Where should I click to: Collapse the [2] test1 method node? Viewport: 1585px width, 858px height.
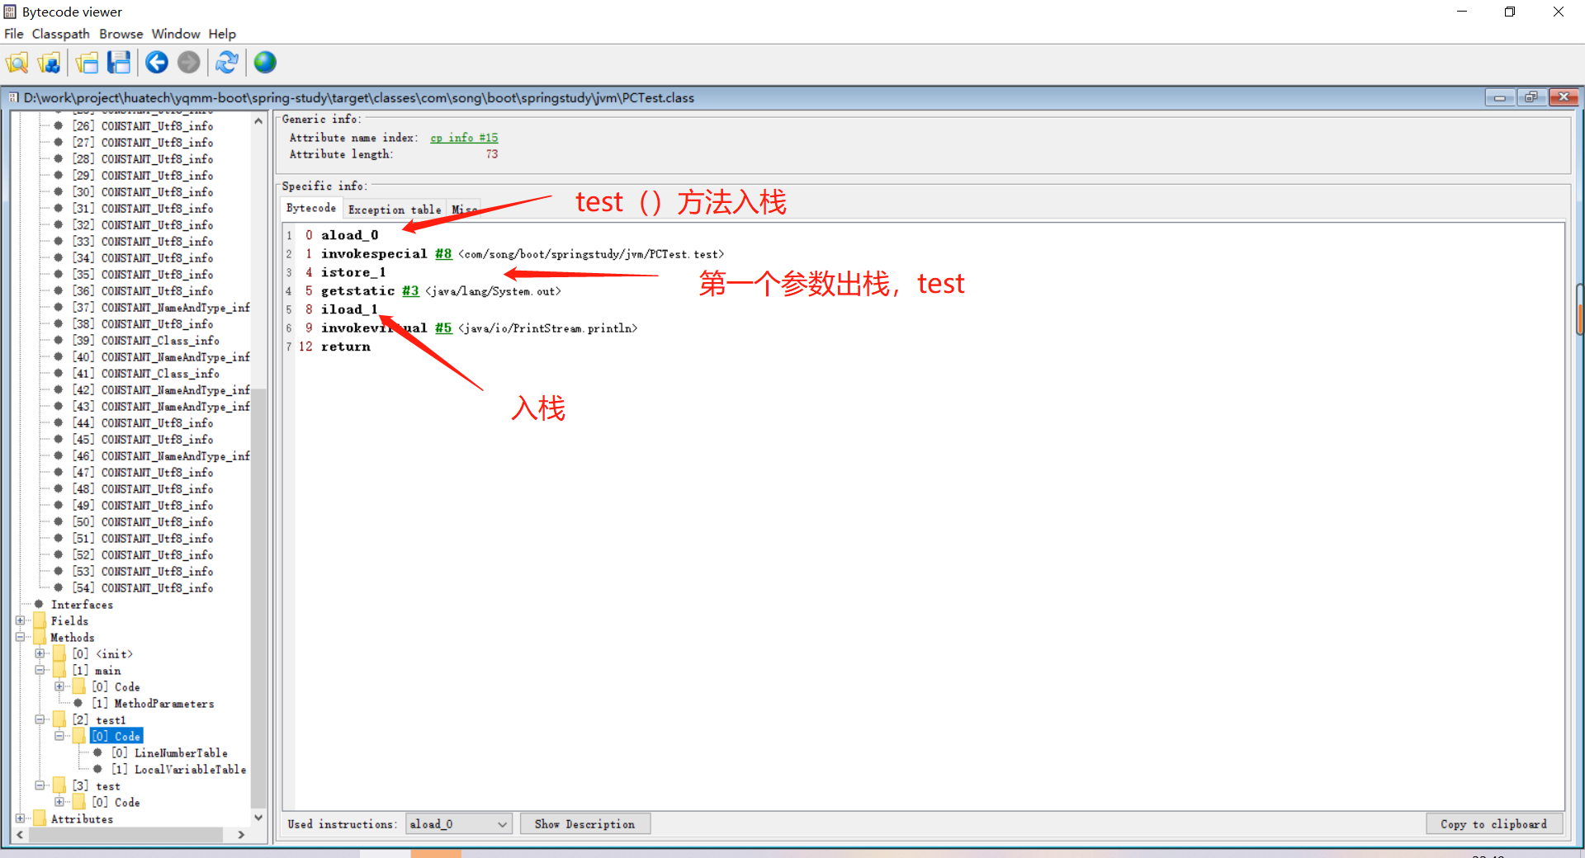(x=40, y=719)
